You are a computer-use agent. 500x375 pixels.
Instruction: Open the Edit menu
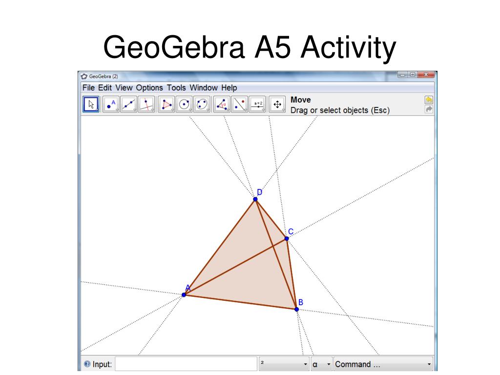105,88
